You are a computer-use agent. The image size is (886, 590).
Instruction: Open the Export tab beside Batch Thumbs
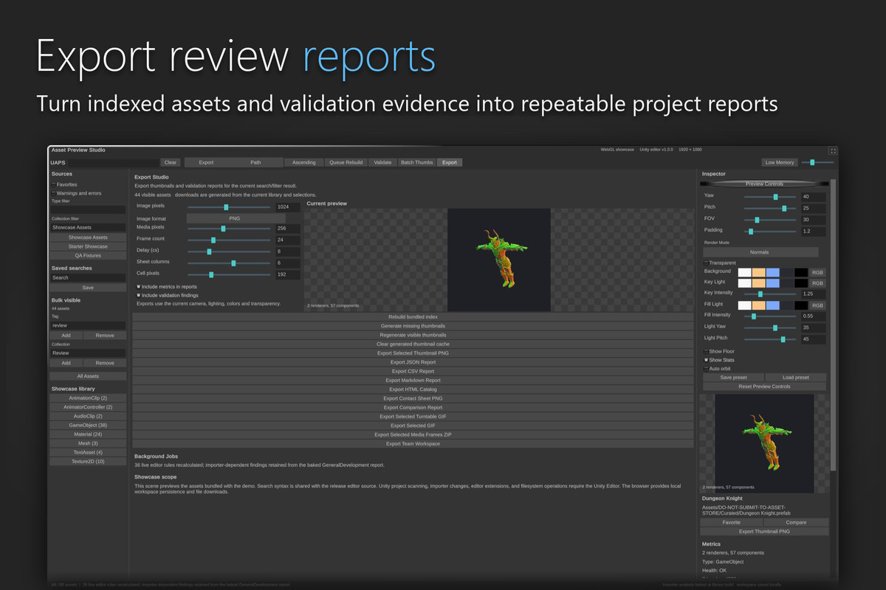pos(450,162)
